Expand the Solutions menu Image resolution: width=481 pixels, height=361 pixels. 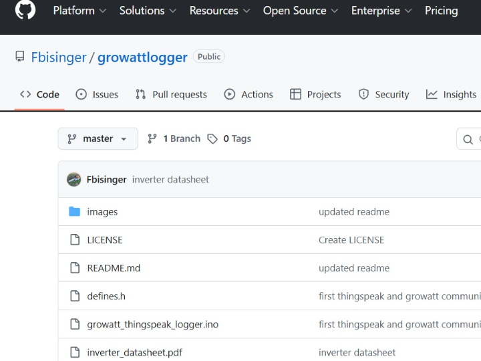coord(148,11)
